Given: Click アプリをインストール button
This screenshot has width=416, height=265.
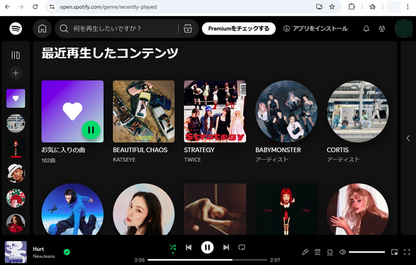Looking at the screenshot, I should pos(316,29).
